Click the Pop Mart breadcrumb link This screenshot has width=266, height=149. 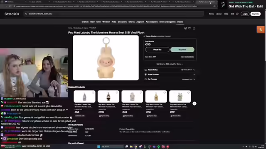[93, 28]
